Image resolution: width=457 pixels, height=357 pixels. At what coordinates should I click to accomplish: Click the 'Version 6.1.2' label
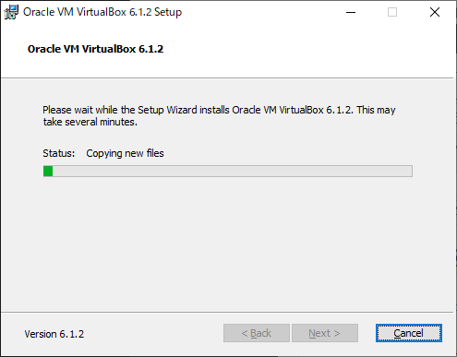pyautogui.click(x=54, y=334)
